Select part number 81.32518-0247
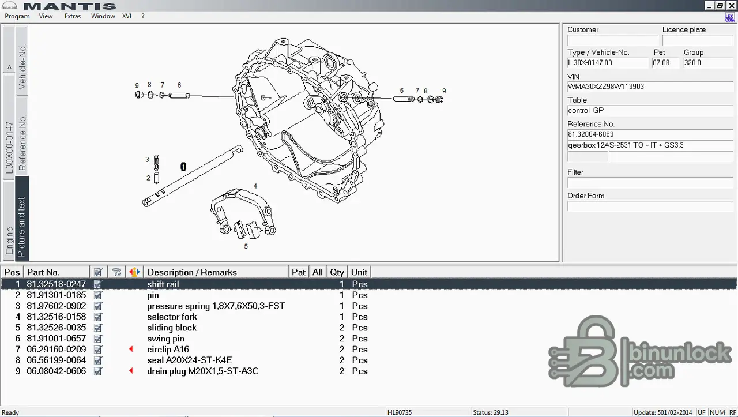The height and width of the screenshot is (417, 738). (57, 284)
